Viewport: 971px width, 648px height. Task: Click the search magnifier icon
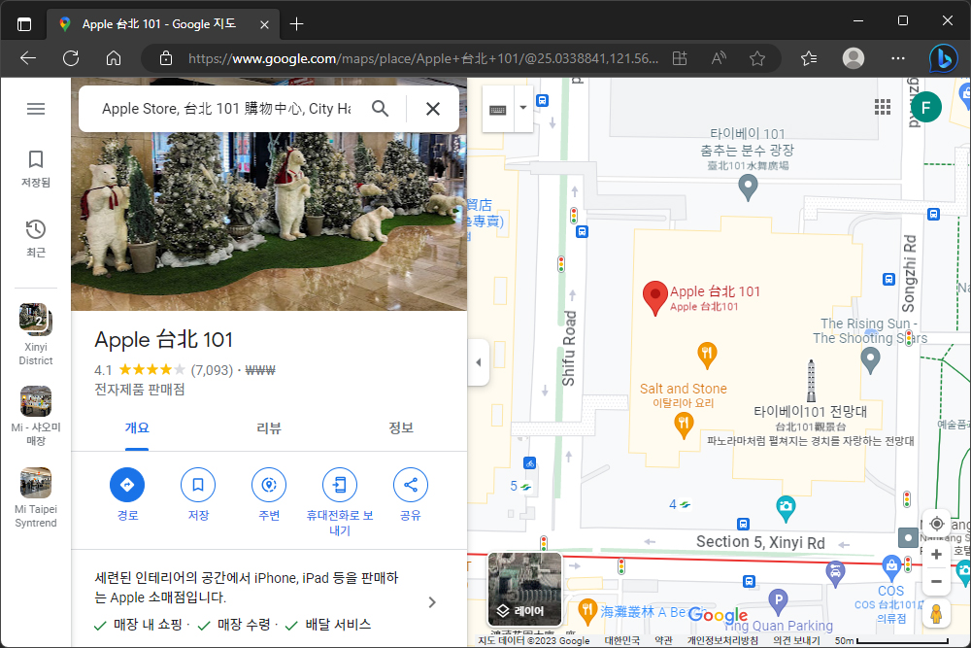[381, 109]
